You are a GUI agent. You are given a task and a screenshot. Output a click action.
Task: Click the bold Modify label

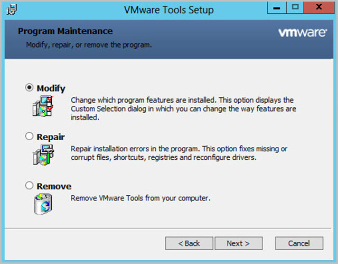point(51,88)
